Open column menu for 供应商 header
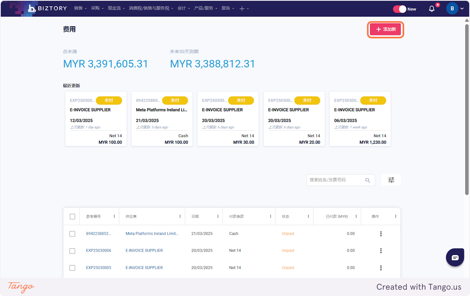Screen dimensions: 470x296 (x=180, y=217)
